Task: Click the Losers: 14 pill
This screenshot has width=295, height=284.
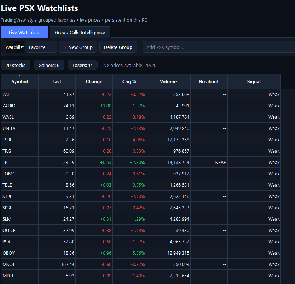Action: pyautogui.click(x=82, y=65)
